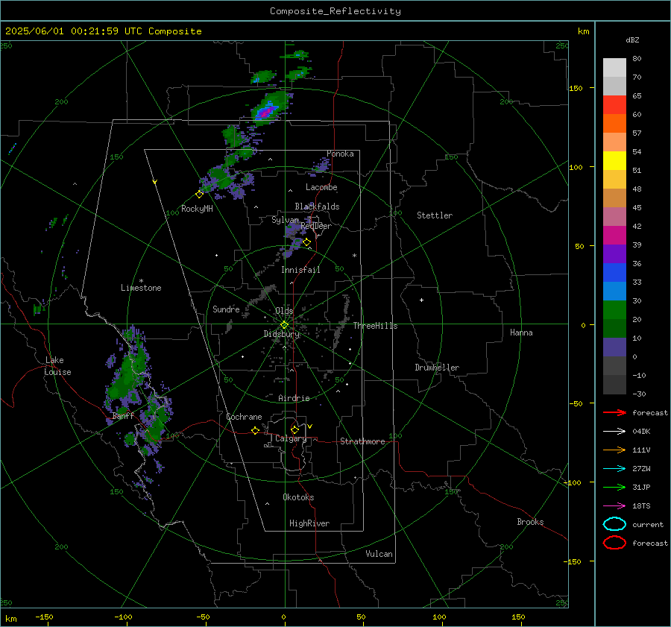Click the orange 111V arrow icon

click(614, 450)
